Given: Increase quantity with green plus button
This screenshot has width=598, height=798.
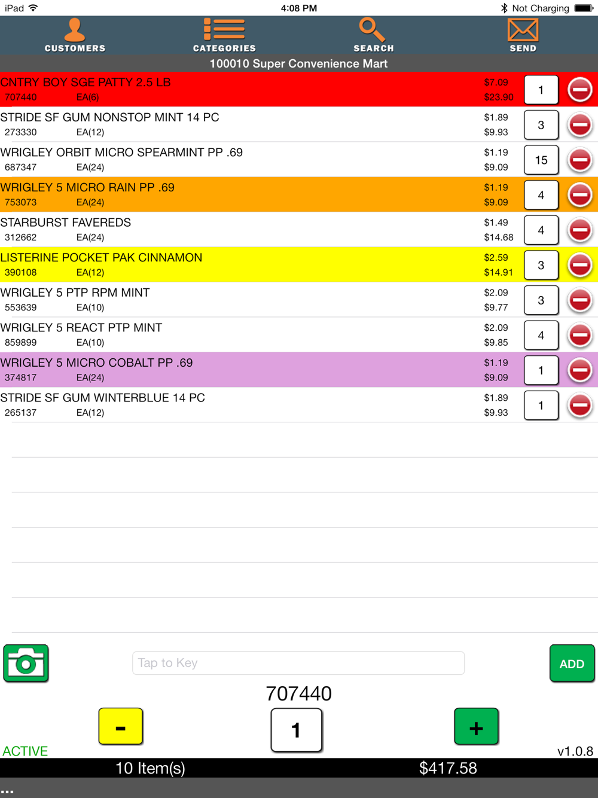Looking at the screenshot, I should [x=476, y=727].
